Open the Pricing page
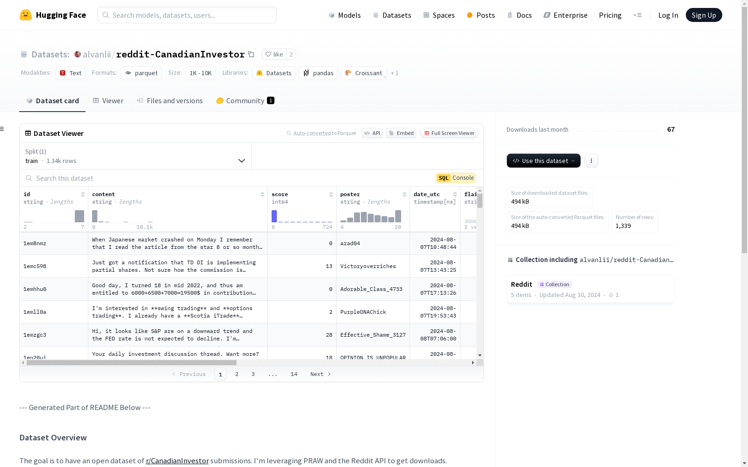 (x=610, y=15)
